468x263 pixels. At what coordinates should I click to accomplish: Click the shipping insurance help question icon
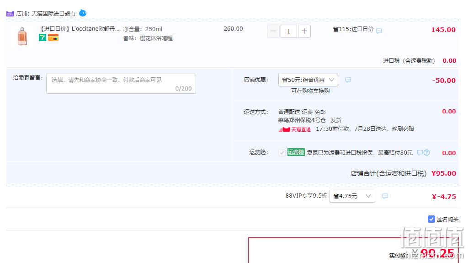[x=427, y=153]
